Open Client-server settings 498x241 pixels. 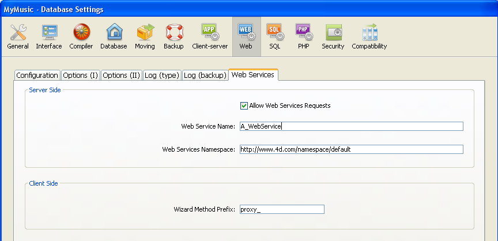click(x=210, y=37)
